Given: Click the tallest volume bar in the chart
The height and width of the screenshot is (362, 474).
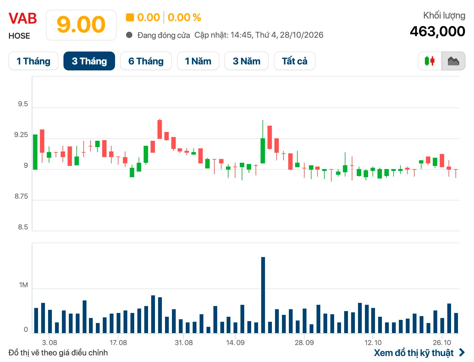Looking at the screenshot, I should (x=263, y=295).
